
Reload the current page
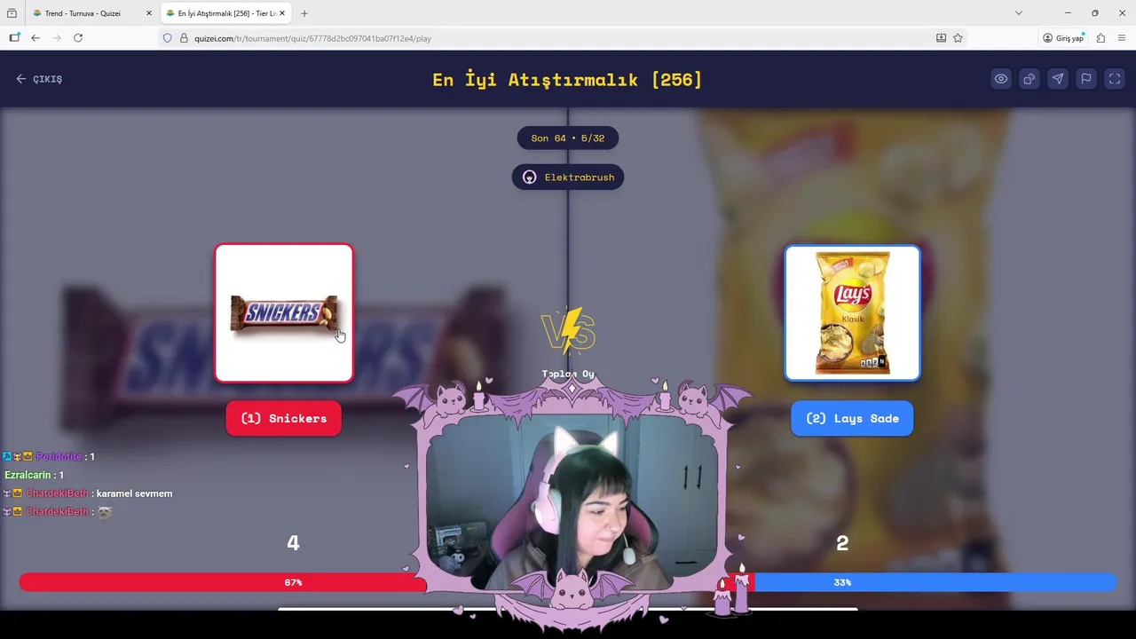(78, 38)
